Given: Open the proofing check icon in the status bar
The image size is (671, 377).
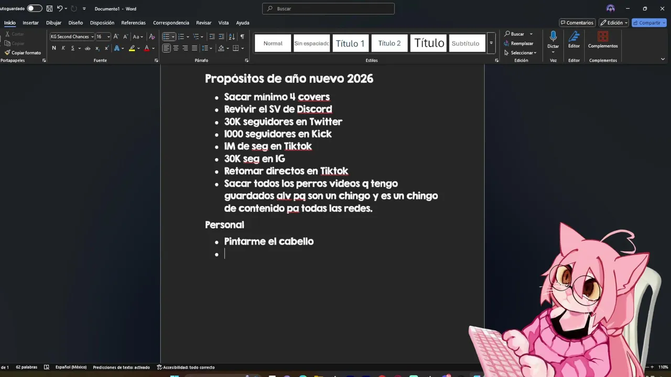Looking at the screenshot, I should (x=46, y=367).
